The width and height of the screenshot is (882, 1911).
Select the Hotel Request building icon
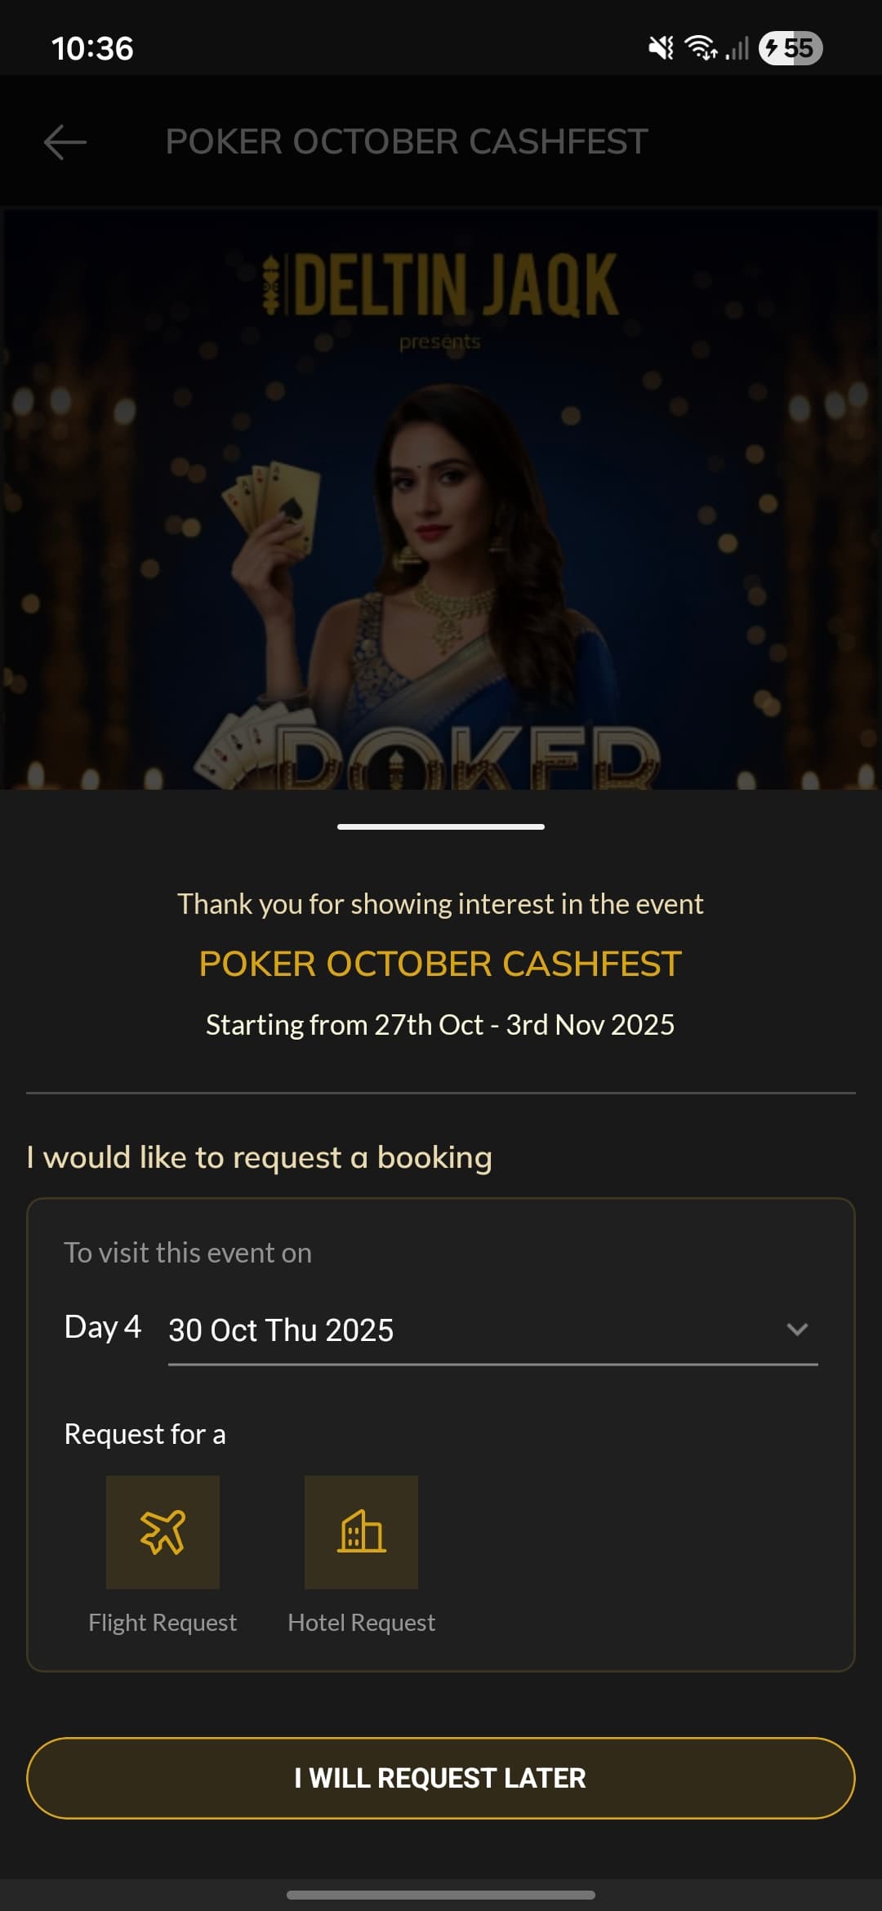click(x=361, y=1531)
